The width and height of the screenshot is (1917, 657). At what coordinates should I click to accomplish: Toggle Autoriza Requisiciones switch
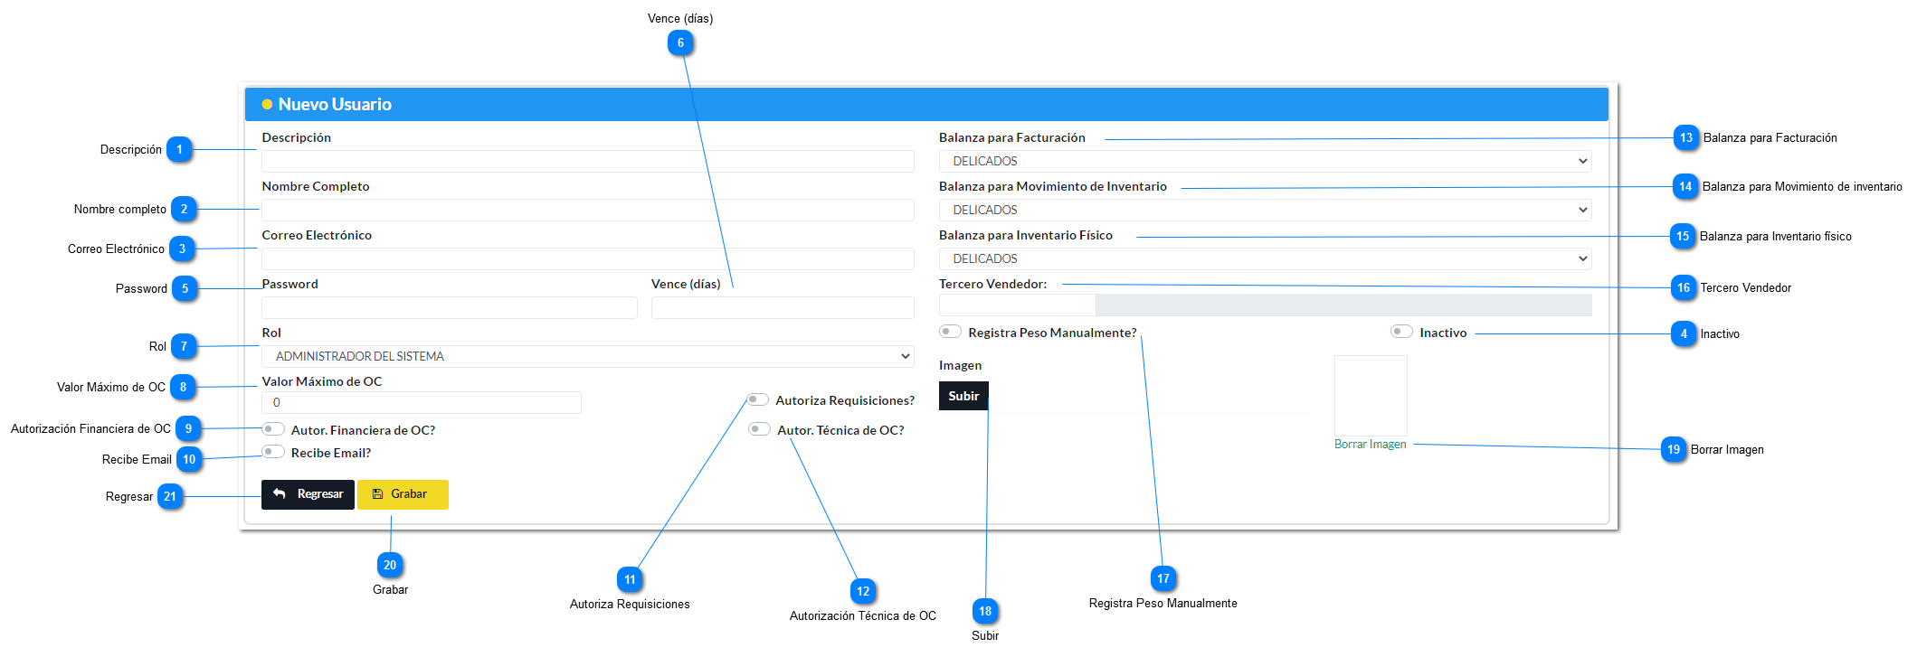coord(757,399)
